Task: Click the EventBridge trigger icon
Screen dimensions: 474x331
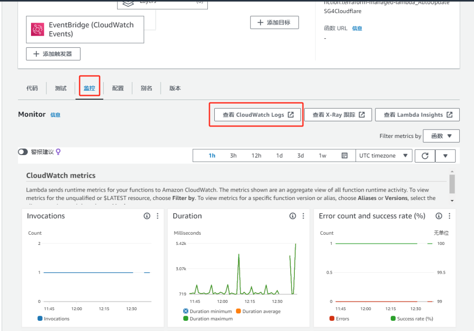Action: pos(37,30)
